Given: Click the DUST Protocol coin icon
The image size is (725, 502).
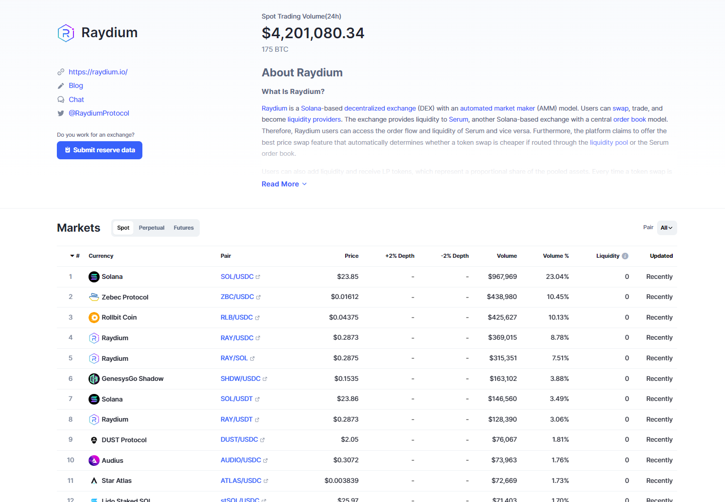Looking at the screenshot, I should pos(94,440).
